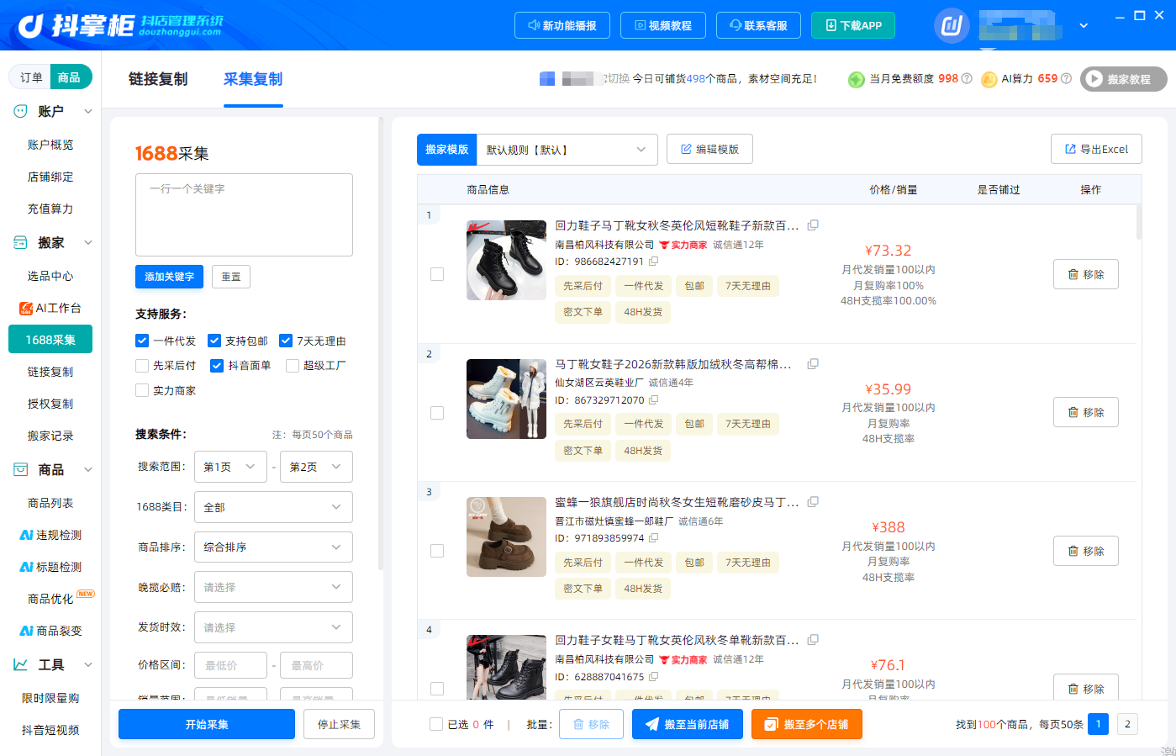Copy ID 971893859974 icon
The height and width of the screenshot is (756, 1176).
click(x=653, y=538)
